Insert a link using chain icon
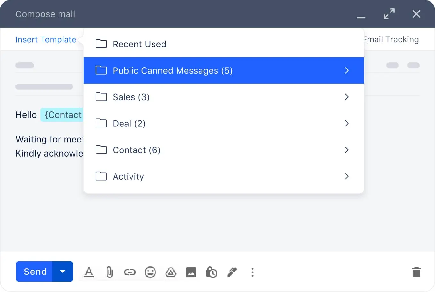This screenshot has height=292, width=435. 130,272
